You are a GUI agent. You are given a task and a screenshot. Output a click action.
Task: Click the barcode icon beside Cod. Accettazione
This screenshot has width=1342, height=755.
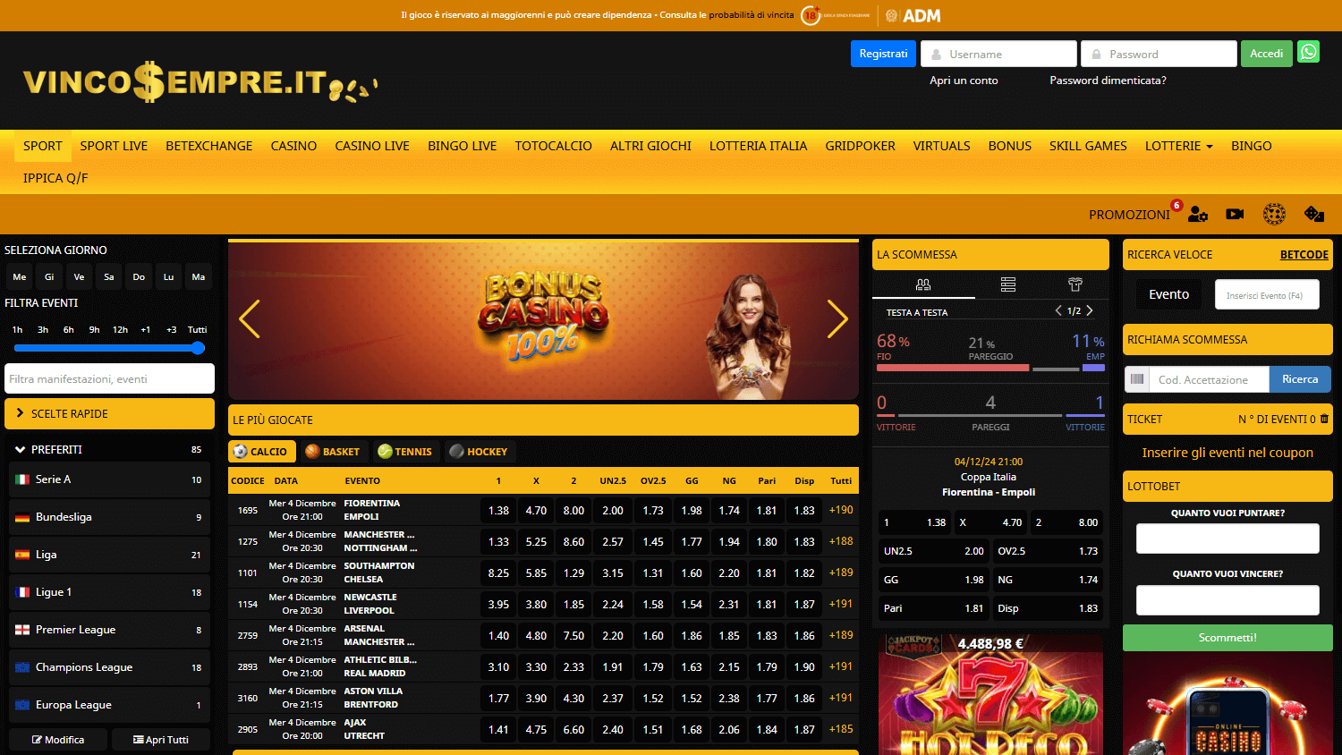click(1137, 379)
